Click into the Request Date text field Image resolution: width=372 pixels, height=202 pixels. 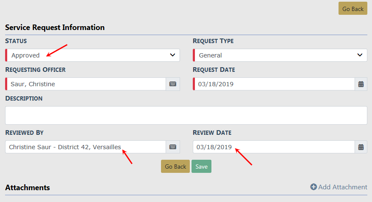(274, 84)
